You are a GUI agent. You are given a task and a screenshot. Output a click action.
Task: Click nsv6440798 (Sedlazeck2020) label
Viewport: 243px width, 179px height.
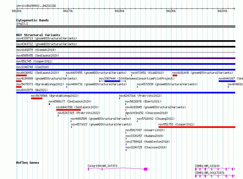coord(77,107)
